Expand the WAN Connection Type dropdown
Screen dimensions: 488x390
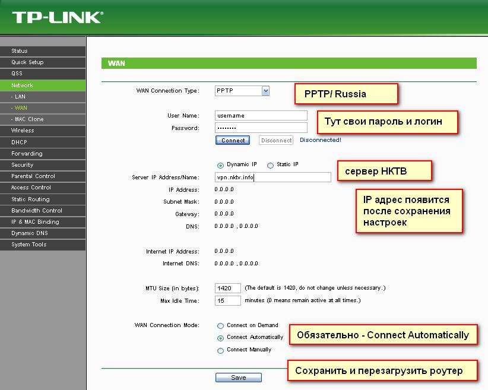click(242, 91)
